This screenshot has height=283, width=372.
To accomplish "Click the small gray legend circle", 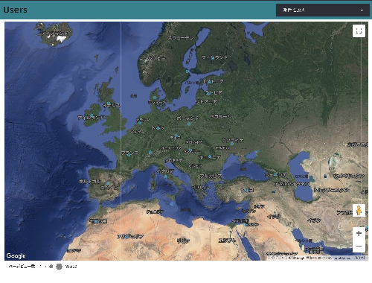I will coord(51,267).
